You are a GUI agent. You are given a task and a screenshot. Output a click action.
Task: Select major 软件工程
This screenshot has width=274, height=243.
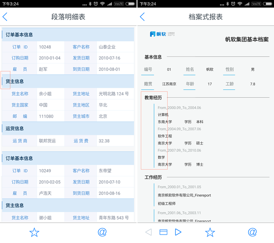(165, 136)
